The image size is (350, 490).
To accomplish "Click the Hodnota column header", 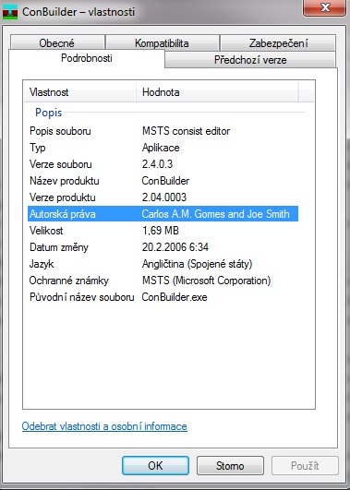I will 217,92.
